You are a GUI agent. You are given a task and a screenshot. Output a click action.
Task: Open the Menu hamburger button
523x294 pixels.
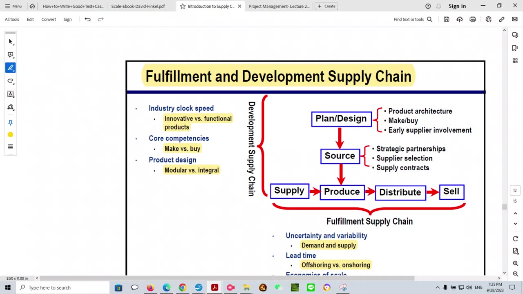[13, 6]
